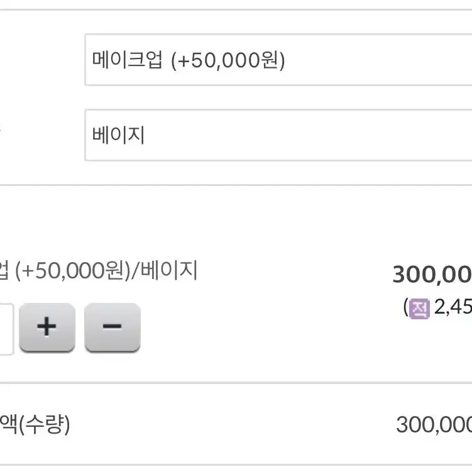Decrease quantity with the minus button
Viewport: 472px width, 472px height.
click(x=113, y=327)
